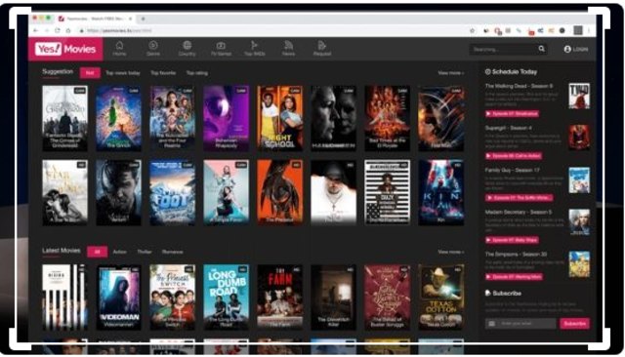Open the Bohemian Rhapsody movie poster
The image size is (625, 357).
(x=226, y=118)
